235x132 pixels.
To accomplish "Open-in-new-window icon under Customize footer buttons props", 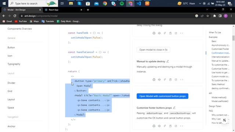I will [x=176, y=126].
